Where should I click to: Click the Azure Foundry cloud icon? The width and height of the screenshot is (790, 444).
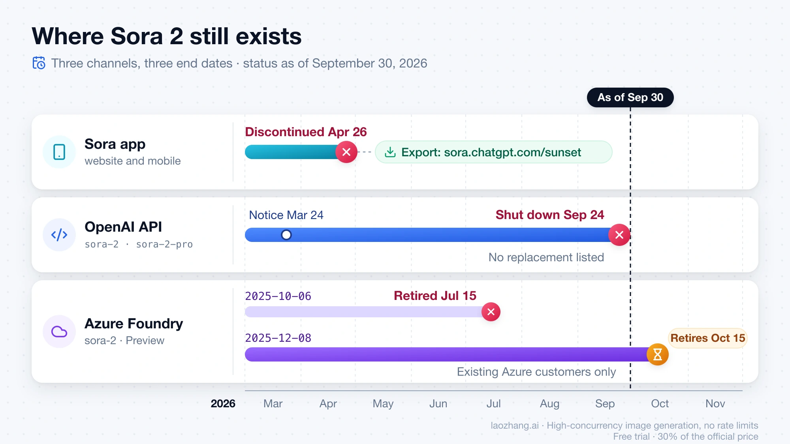(59, 332)
